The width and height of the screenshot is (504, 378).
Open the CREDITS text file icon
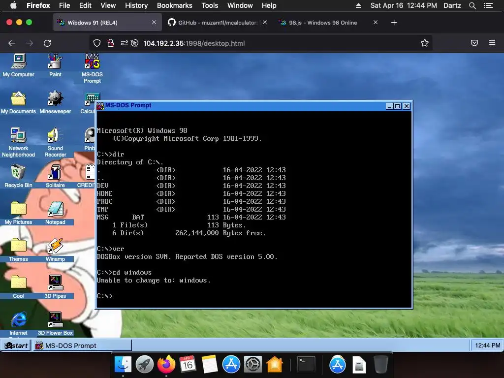click(x=86, y=176)
